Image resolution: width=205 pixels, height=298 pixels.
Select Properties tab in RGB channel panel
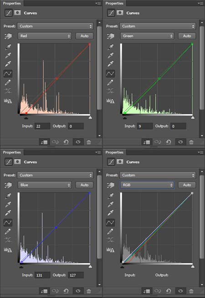coord(114,152)
